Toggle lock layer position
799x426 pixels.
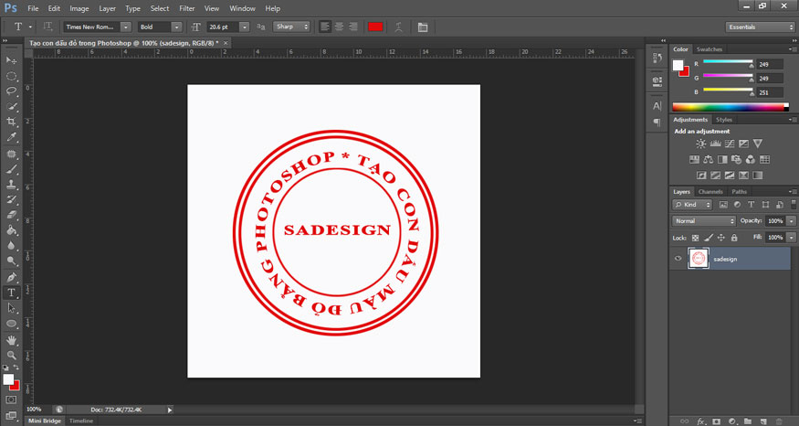pyautogui.click(x=721, y=238)
